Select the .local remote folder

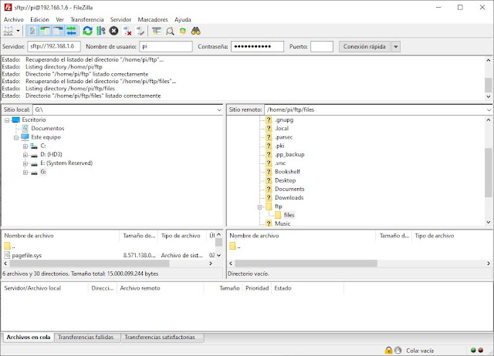tap(282, 129)
